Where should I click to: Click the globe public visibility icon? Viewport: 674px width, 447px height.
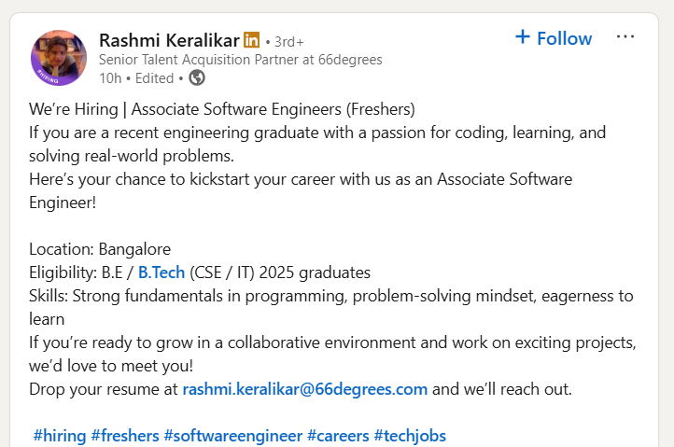coord(197,77)
